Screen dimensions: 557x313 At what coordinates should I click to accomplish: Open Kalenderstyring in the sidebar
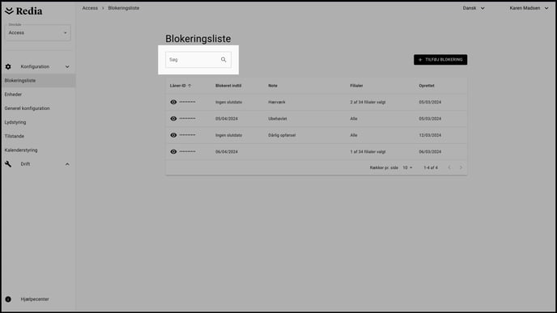point(21,150)
